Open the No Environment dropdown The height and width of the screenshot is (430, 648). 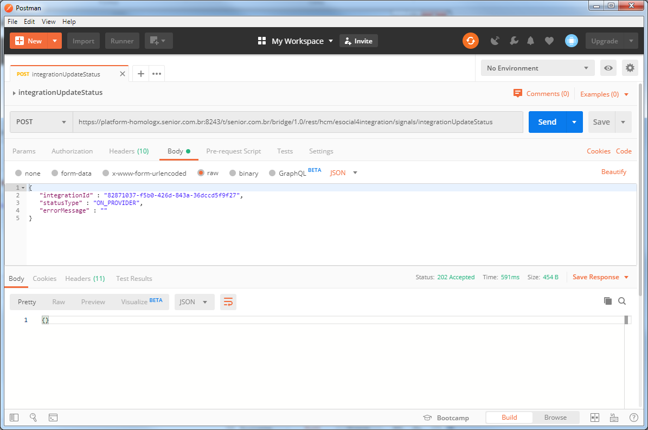[537, 68]
